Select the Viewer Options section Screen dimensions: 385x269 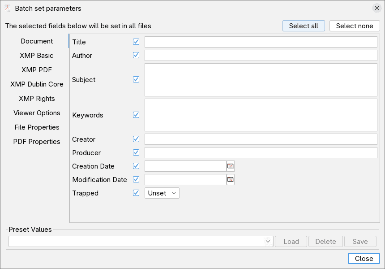[37, 113]
